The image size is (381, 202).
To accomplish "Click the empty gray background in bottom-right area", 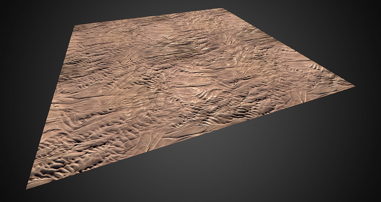I will pyautogui.click(x=310, y=167).
